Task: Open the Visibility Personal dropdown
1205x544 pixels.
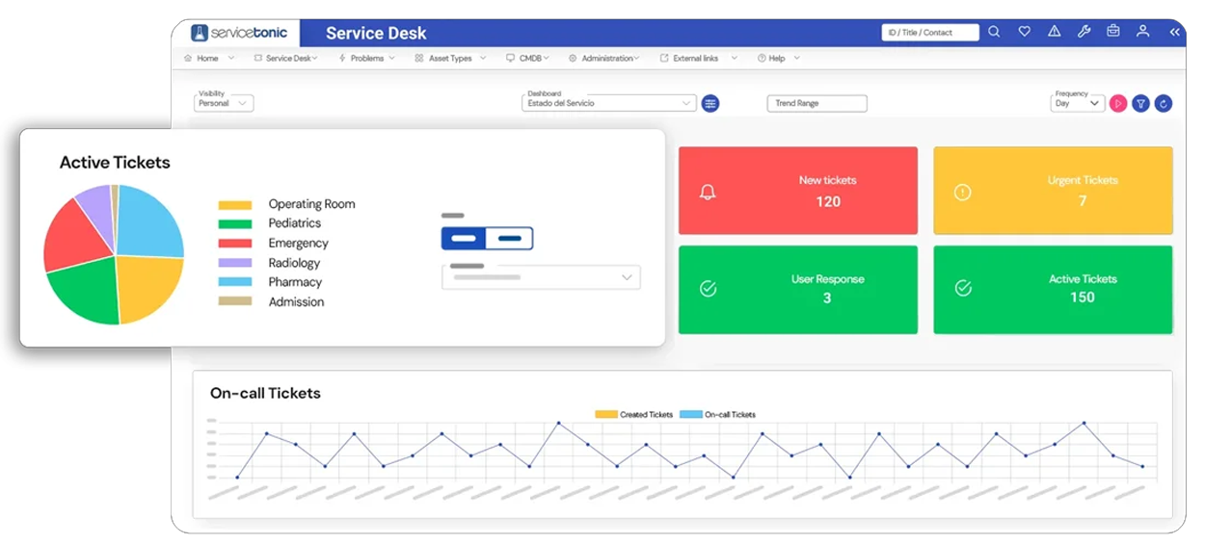Action: [224, 103]
